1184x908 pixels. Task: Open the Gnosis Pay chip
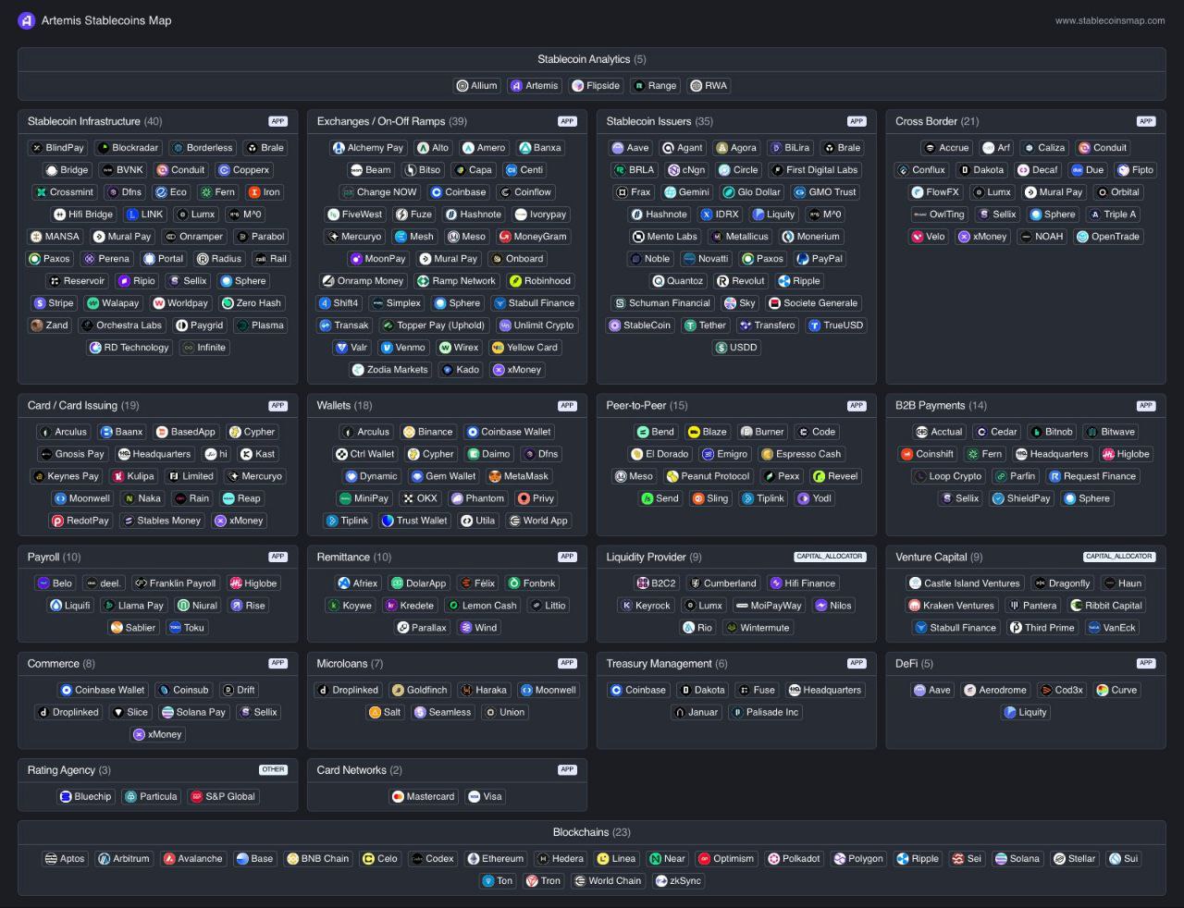pos(73,454)
